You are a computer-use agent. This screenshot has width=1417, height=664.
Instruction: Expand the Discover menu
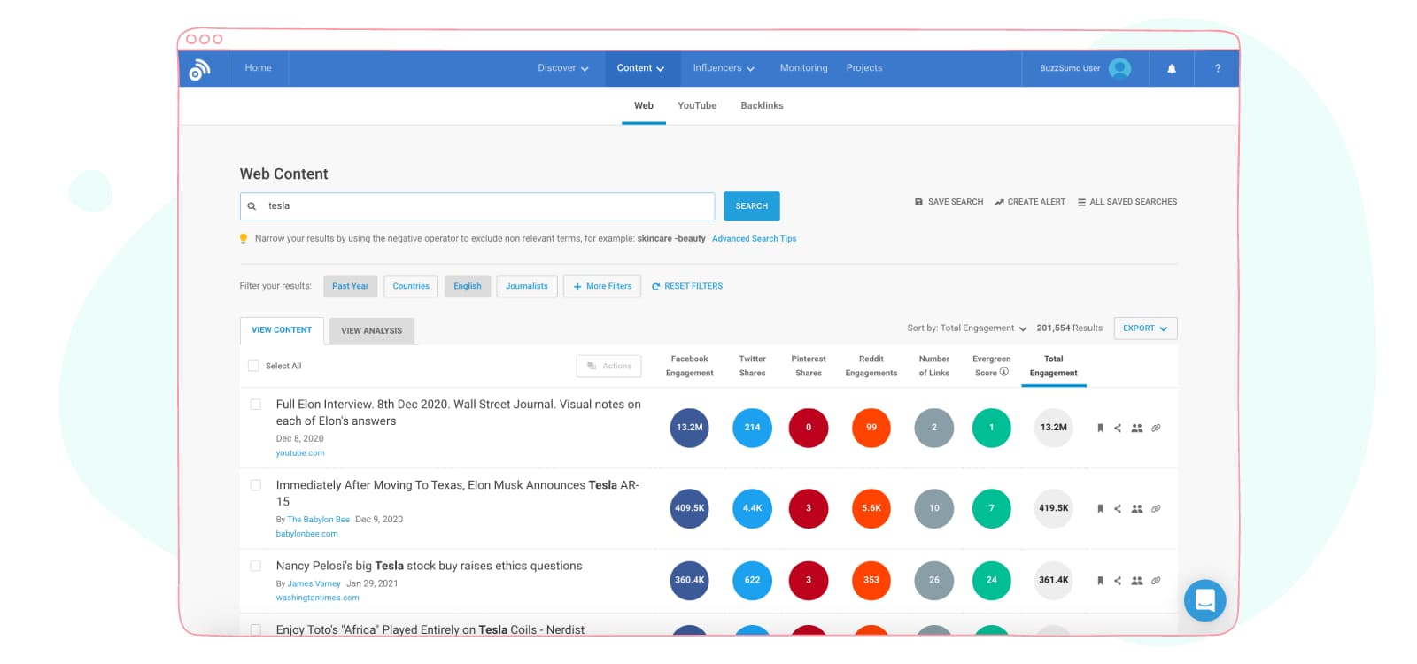click(x=563, y=68)
